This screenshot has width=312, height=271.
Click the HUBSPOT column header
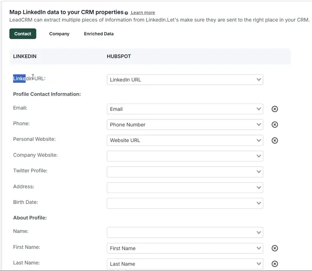[x=119, y=56]
